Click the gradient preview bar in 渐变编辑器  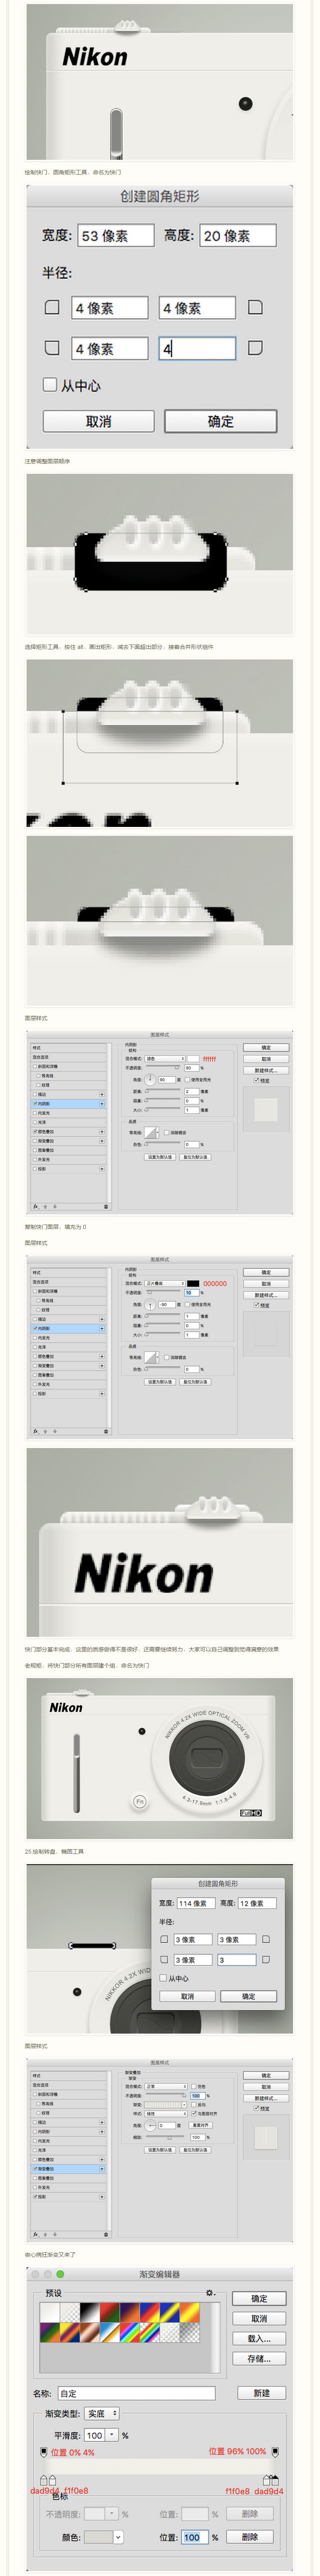click(x=159, y=2466)
